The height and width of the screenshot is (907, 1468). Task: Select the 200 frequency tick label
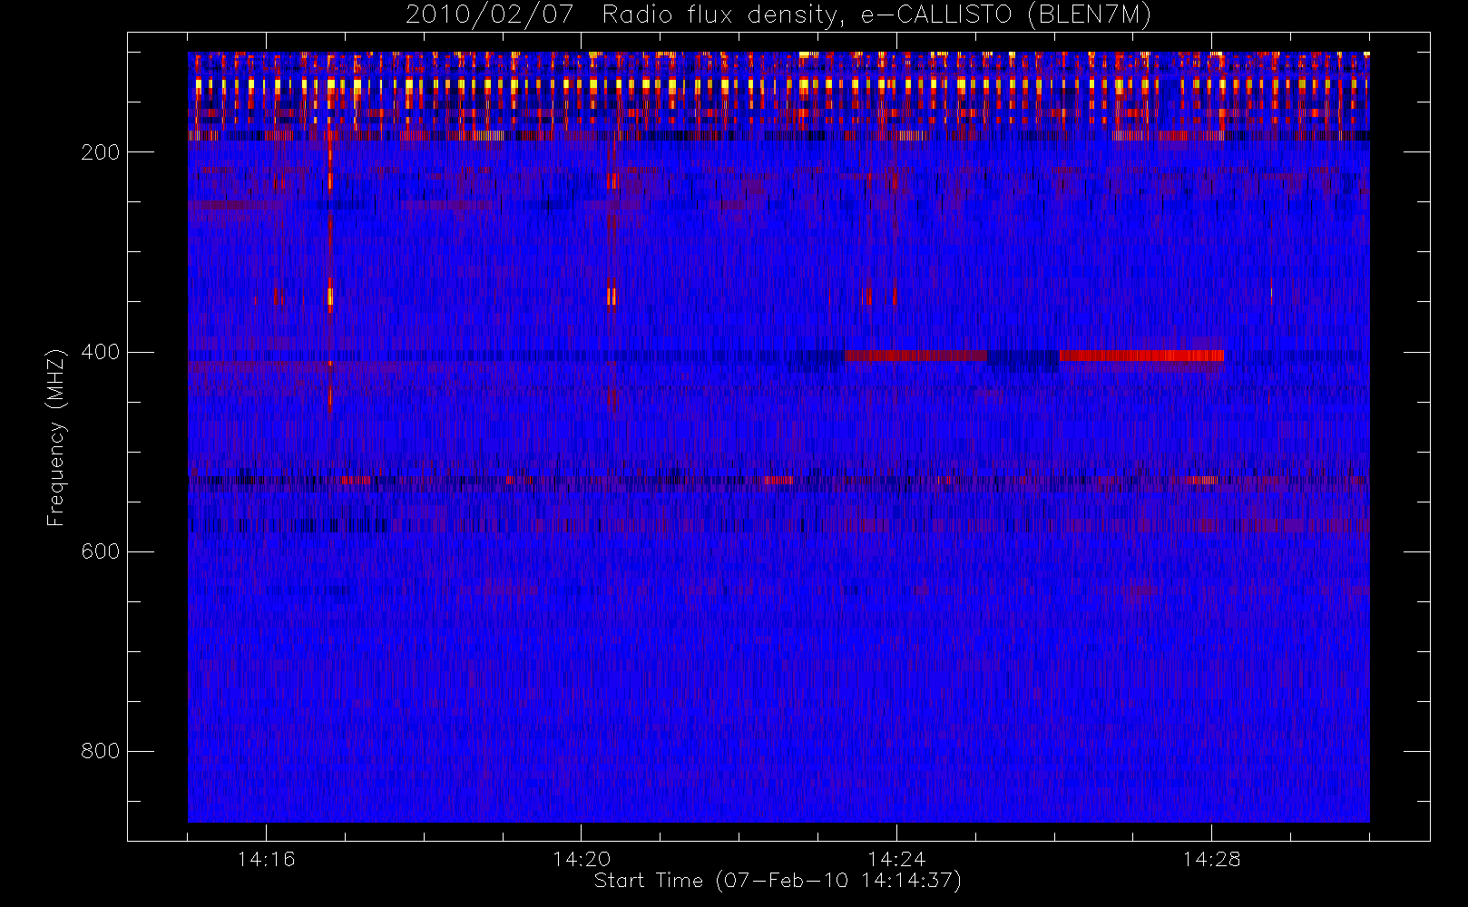click(101, 152)
